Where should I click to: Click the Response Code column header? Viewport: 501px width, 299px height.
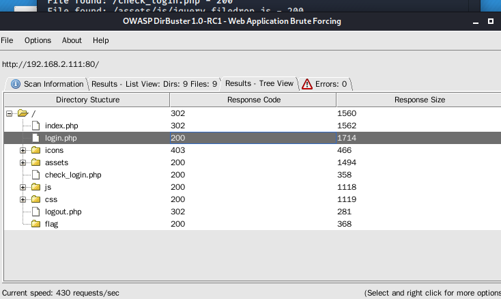pyautogui.click(x=253, y=100)
